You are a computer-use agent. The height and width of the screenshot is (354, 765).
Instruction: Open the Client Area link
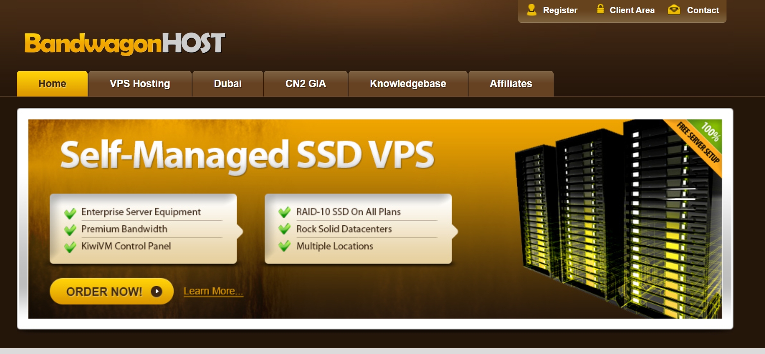tap(632, 10)
